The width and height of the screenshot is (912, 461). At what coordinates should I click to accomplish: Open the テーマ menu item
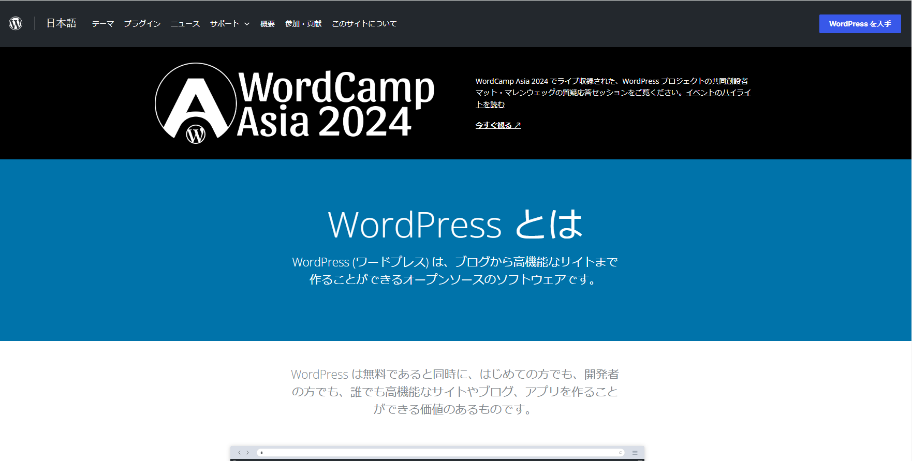point(102,24)
